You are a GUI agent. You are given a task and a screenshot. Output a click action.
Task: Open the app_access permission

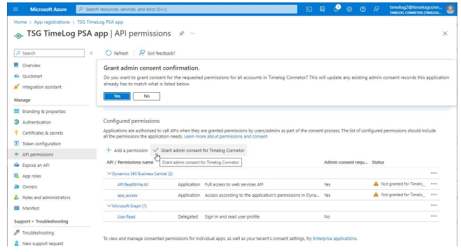[127, 195]
